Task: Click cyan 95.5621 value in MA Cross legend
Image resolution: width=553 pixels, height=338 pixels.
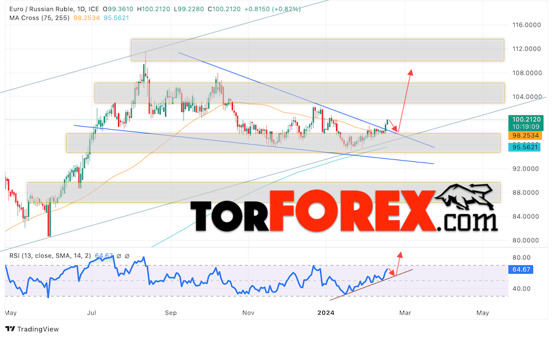Action: coord(116,18)
